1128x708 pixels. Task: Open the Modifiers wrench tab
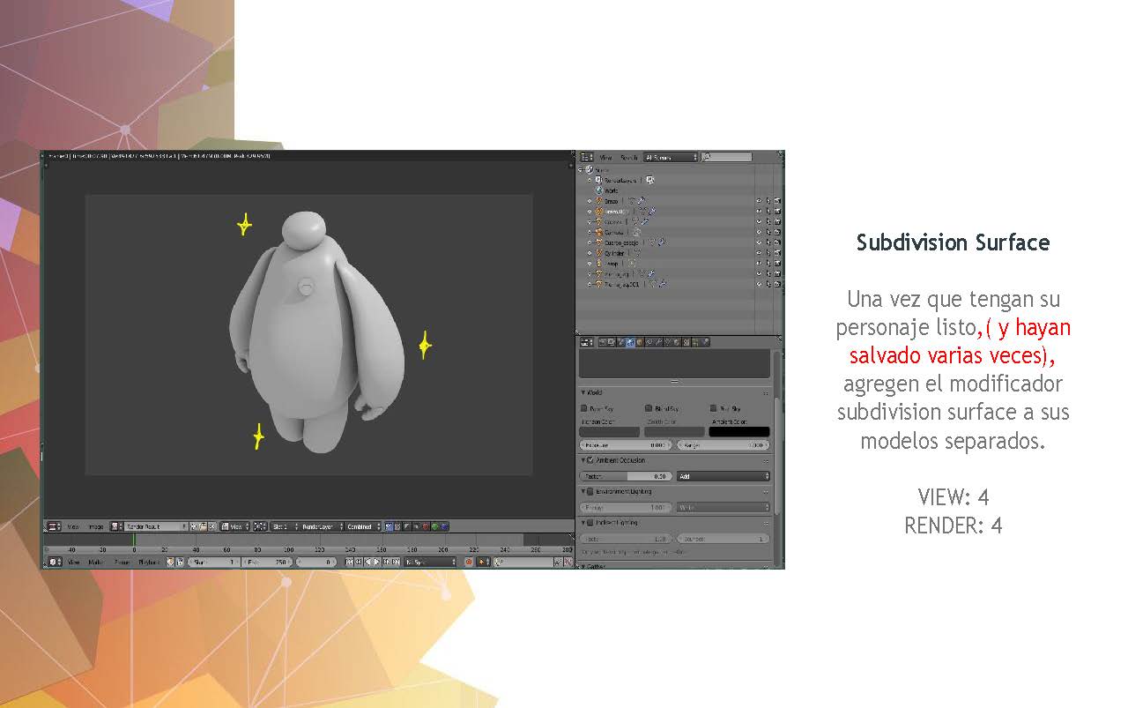[x=658, y=342]
